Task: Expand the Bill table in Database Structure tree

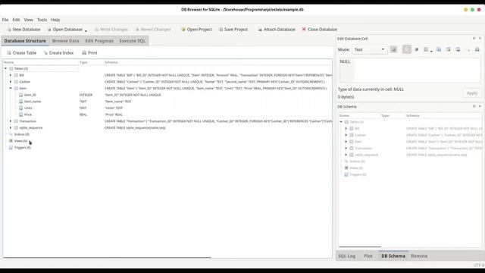Action: [x=11, y=75]
